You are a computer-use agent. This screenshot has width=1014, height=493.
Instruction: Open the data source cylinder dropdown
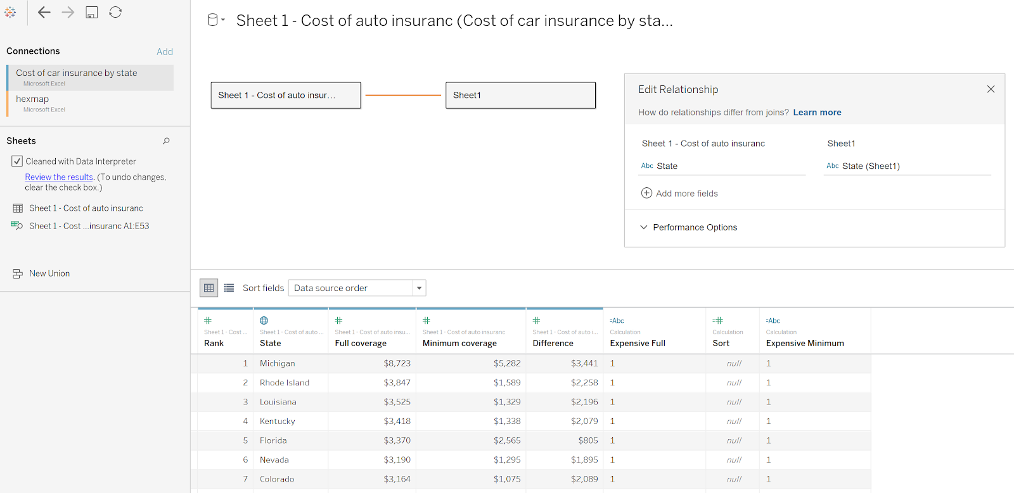point(215,20)
